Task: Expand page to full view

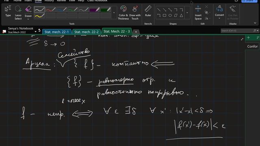Action: tap(242, 39)
